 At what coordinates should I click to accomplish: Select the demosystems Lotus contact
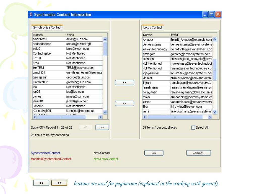(177, 44)
